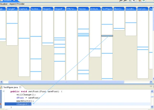Image resolution: width=154 pixels, height=110 pixels.
Task: Click the 'Visualiser - AspectJ Provider' title text
Action: tap(12, 4)
